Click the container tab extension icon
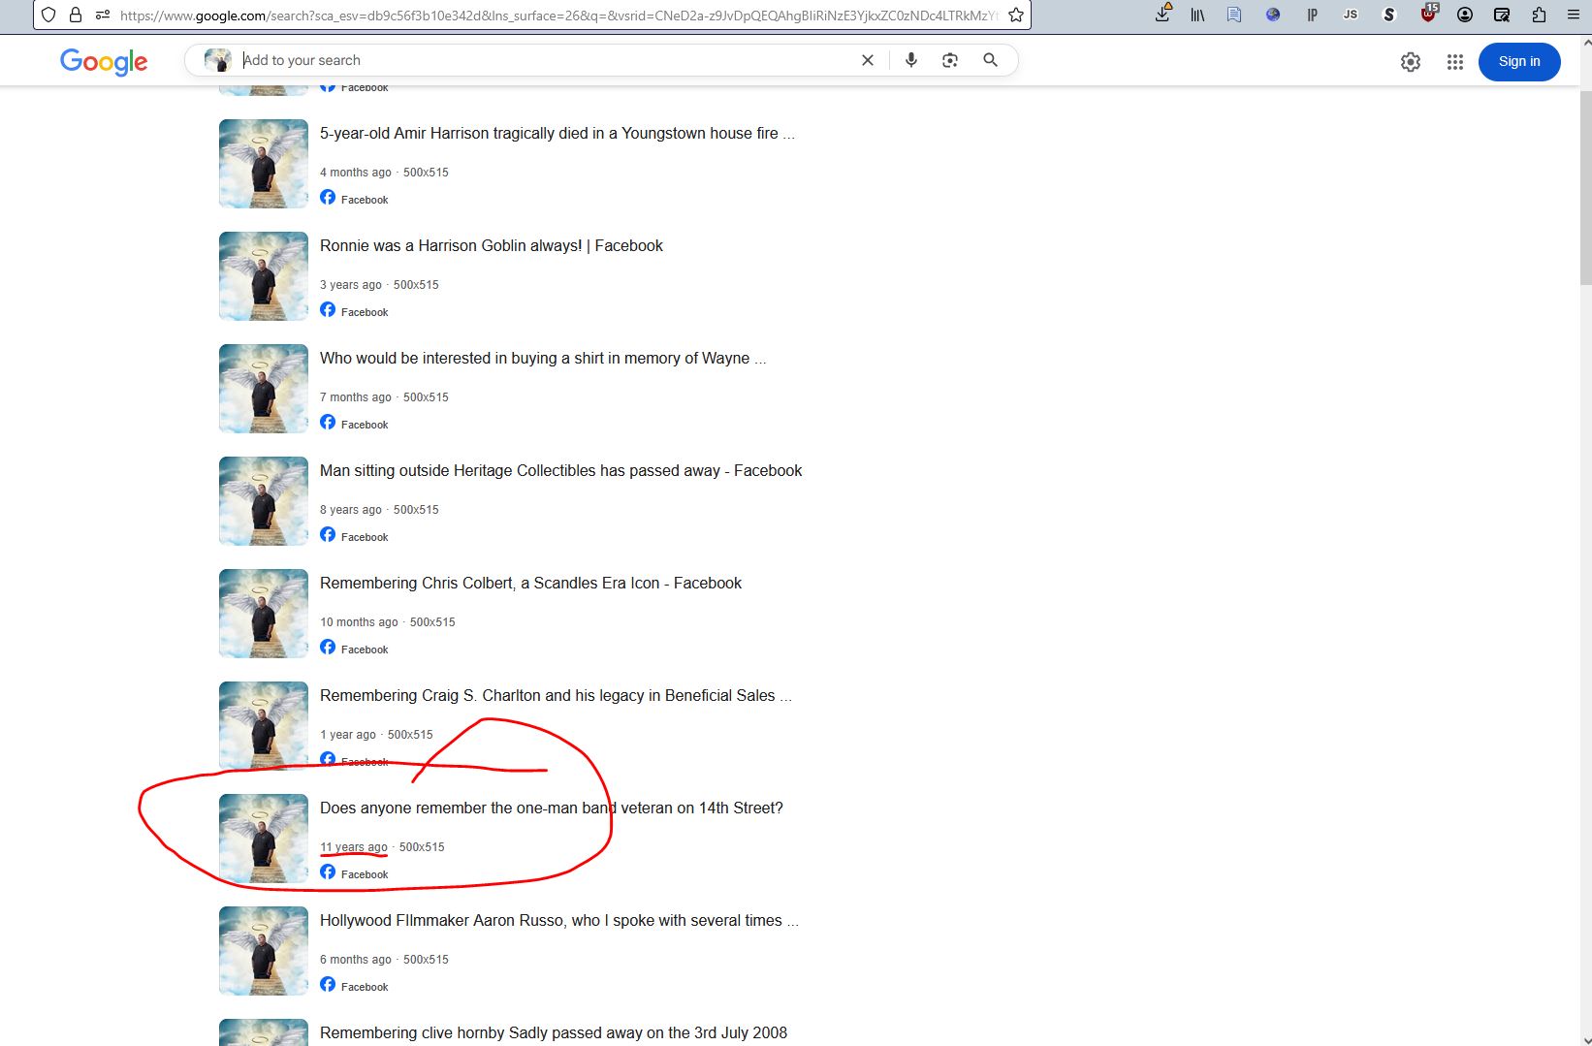 [1502, 15]
